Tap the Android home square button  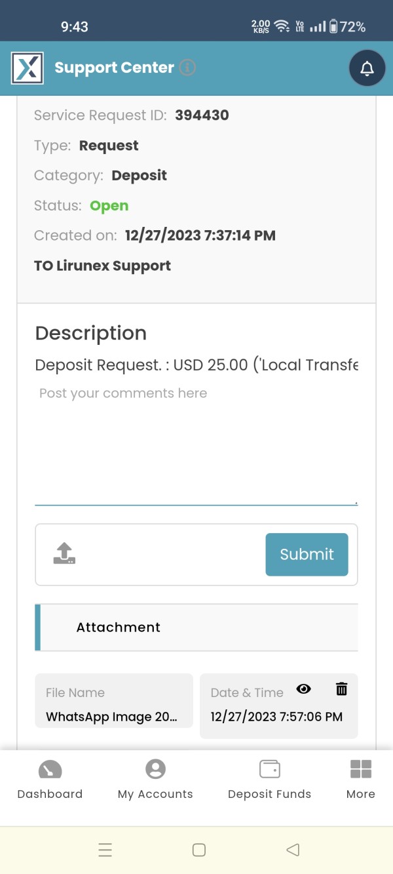[199, 850]
